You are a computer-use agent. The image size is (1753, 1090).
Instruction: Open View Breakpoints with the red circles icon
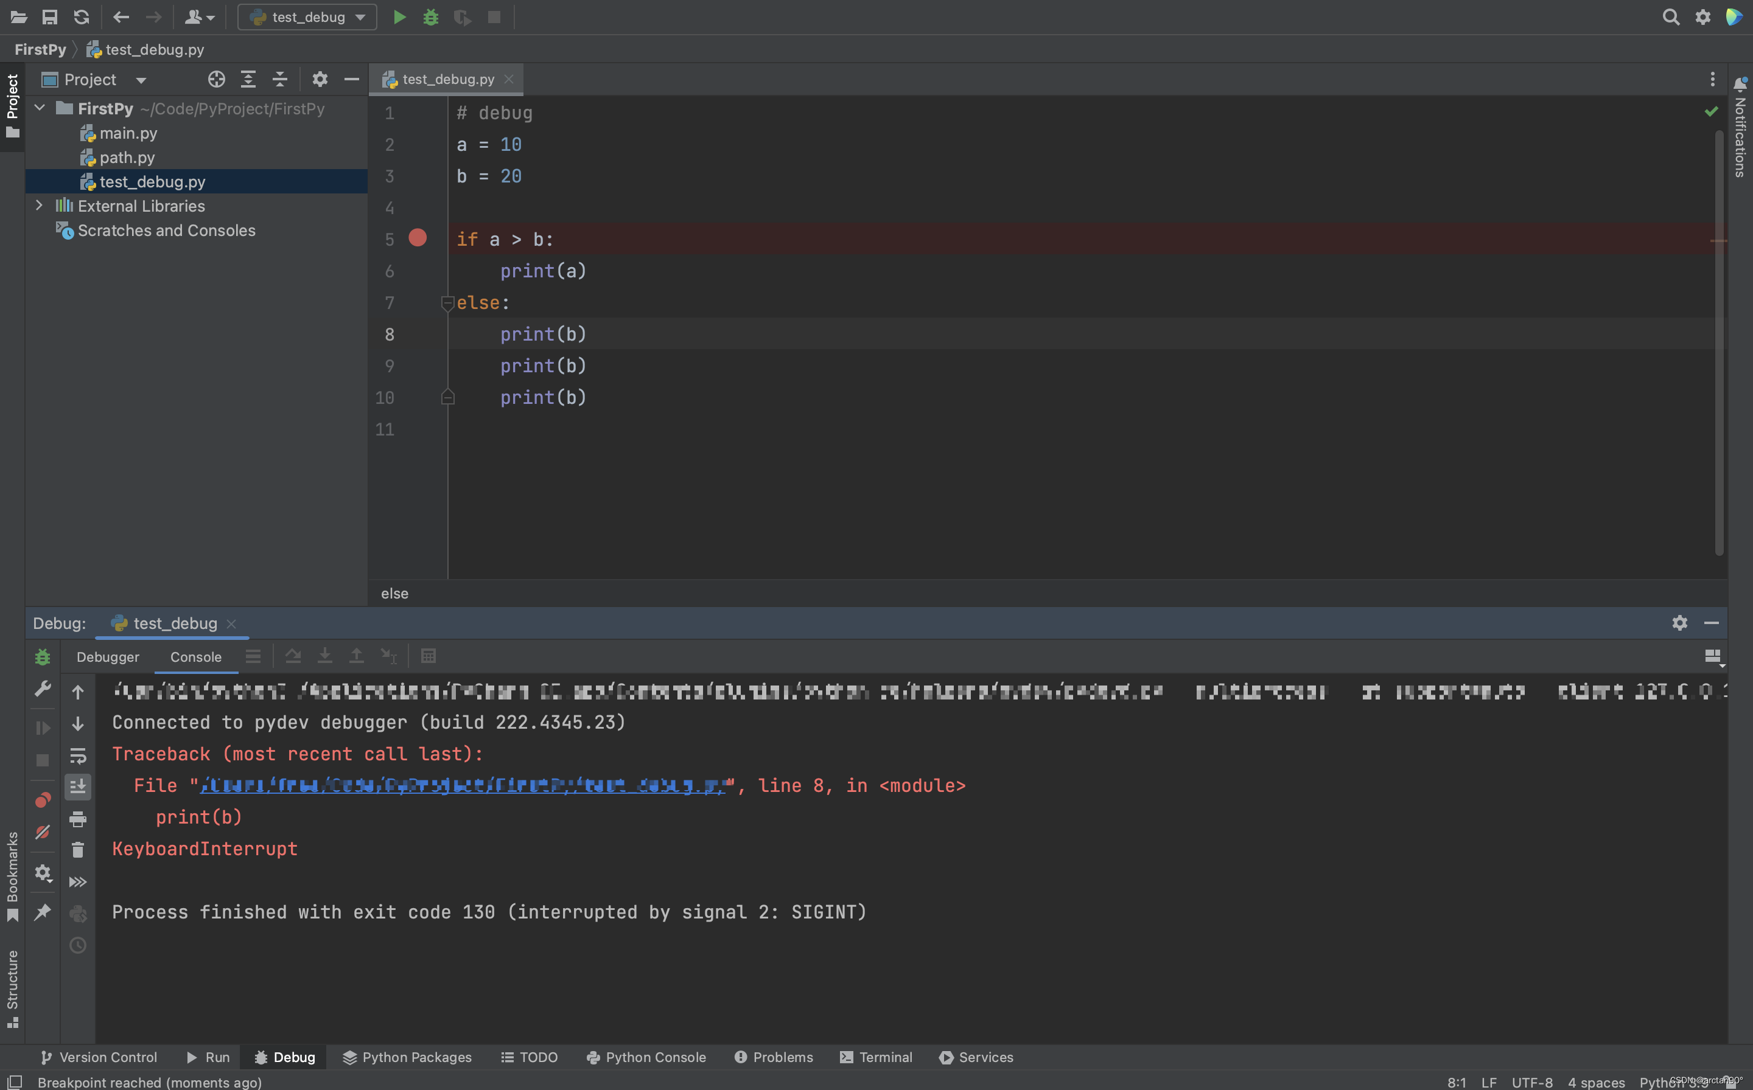point(43,799)
